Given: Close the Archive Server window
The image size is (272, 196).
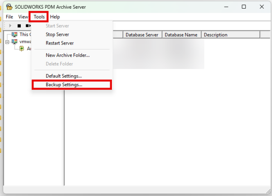Looking at the screenshot, I should tap(262, 7).
